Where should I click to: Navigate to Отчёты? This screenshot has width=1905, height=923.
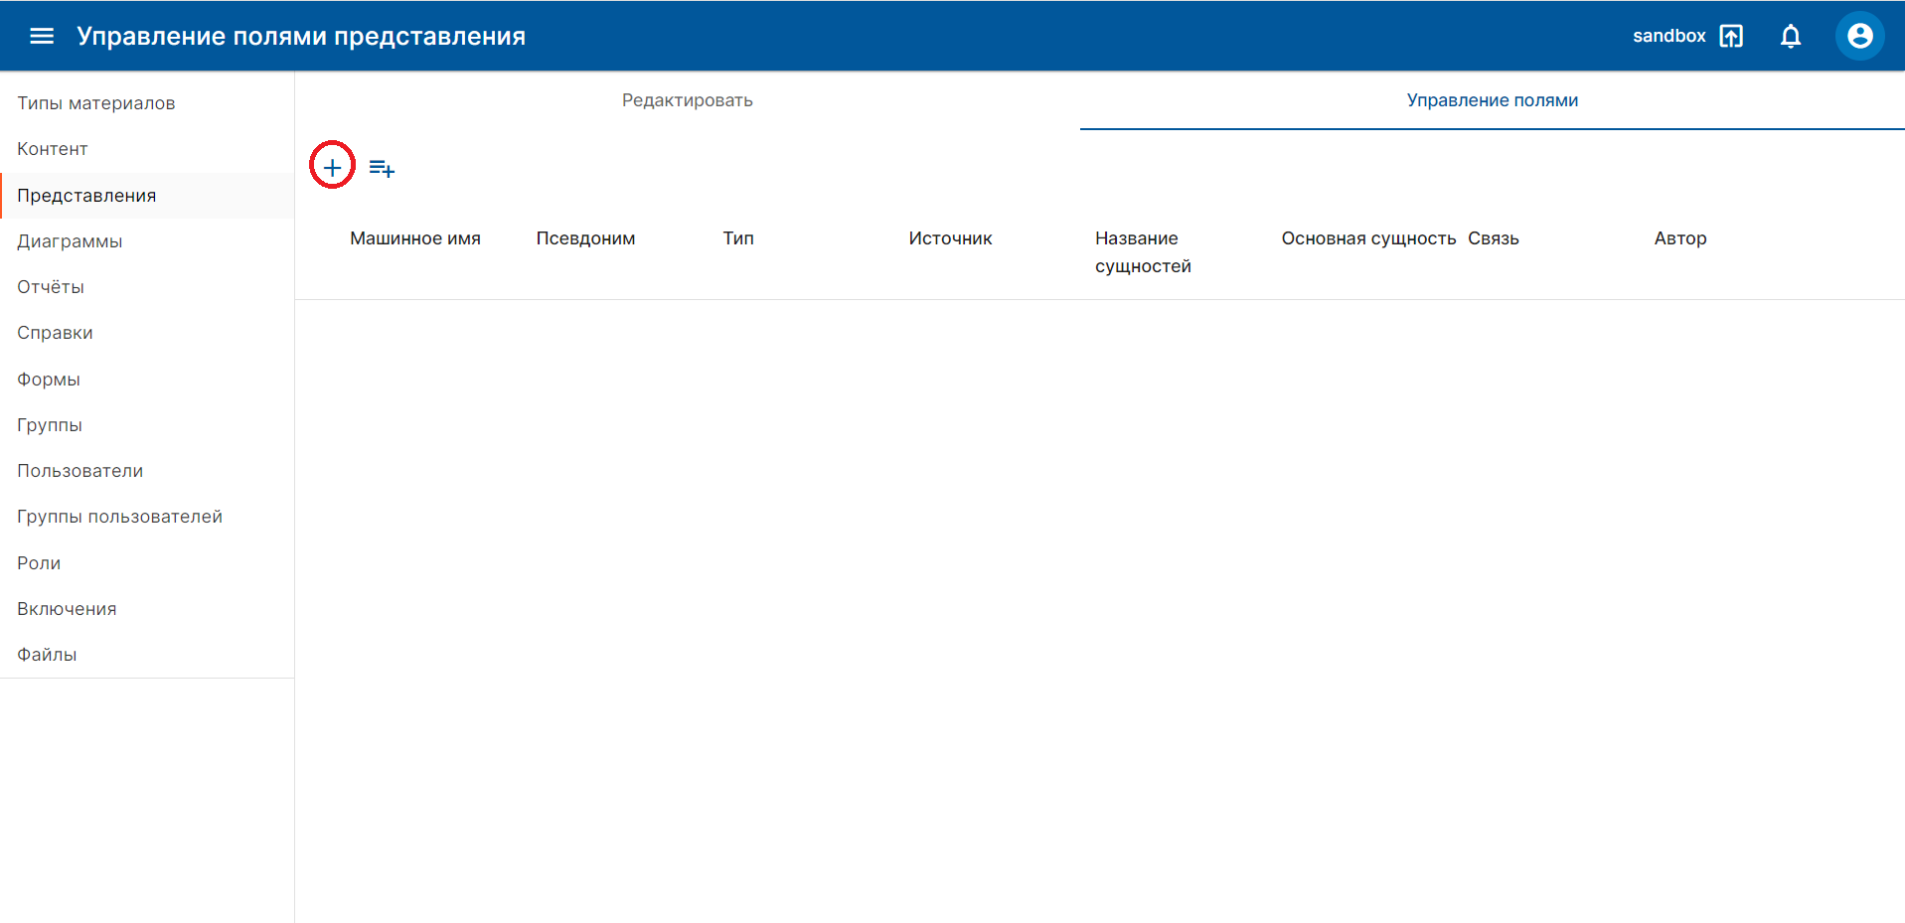(x=51, y=287)
